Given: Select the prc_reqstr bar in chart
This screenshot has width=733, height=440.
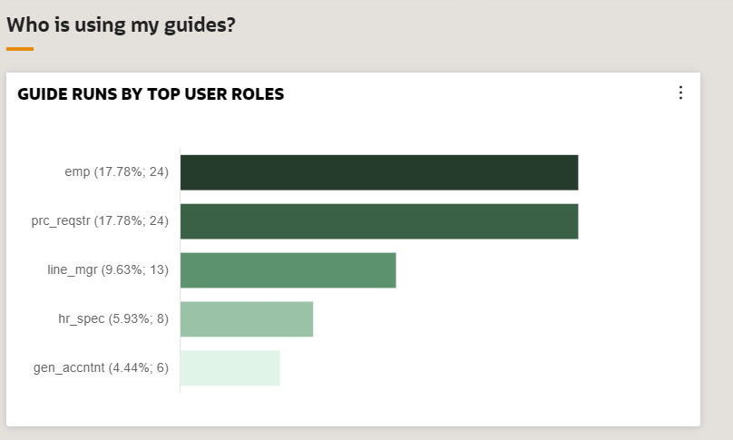Looking at the screenshot, I should pyautogui.click(x=378, y=221).
